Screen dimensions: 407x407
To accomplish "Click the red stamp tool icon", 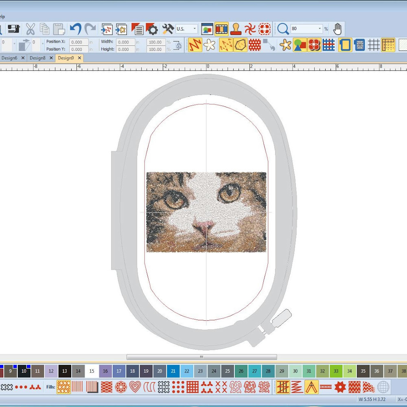I will point(236,29).
